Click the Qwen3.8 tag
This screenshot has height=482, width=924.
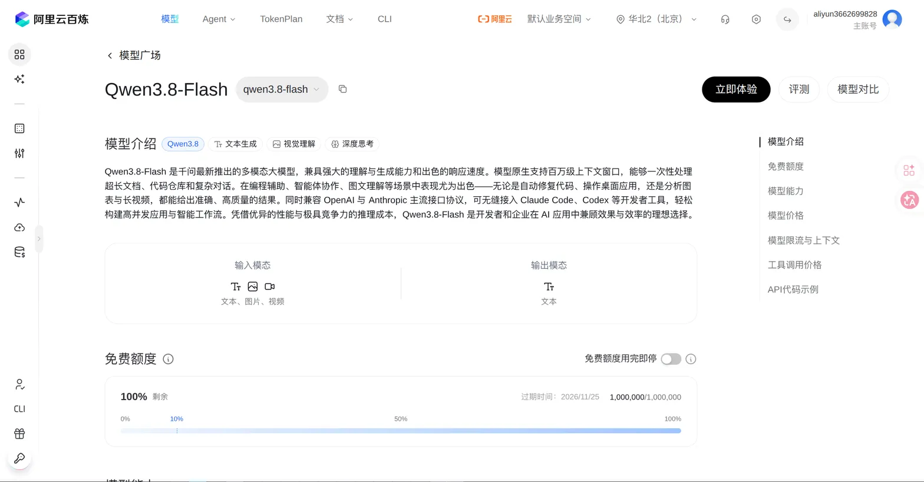[x=183, y=144]
